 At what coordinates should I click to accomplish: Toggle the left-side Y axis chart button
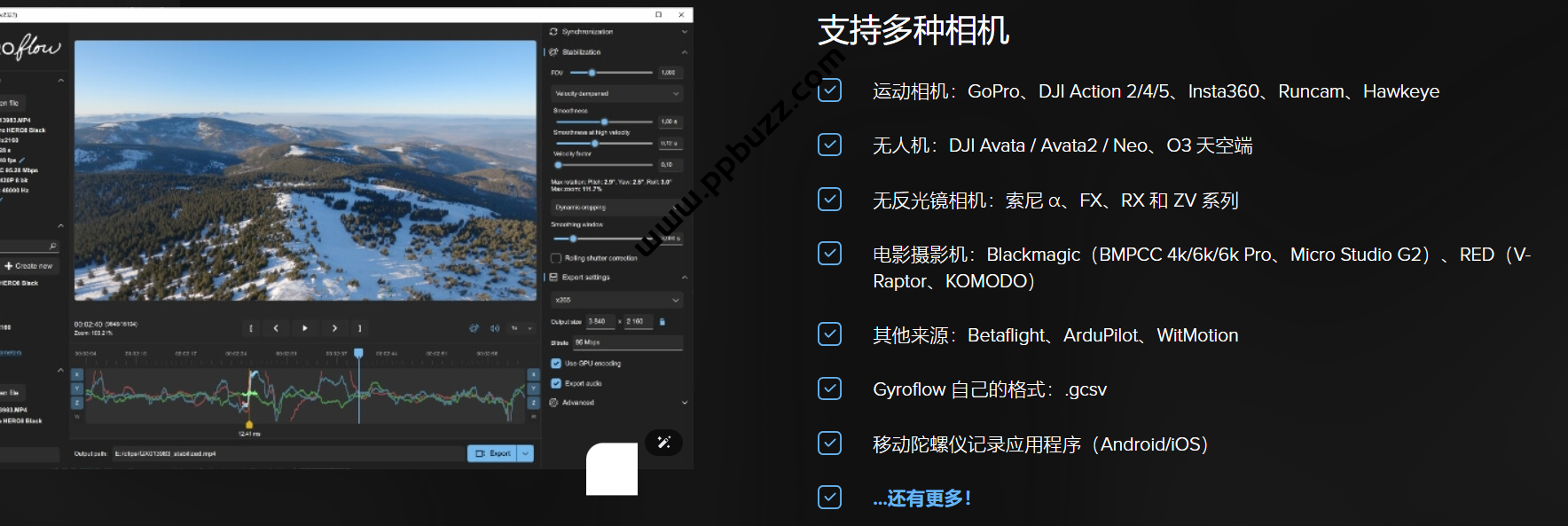point(77,389)
